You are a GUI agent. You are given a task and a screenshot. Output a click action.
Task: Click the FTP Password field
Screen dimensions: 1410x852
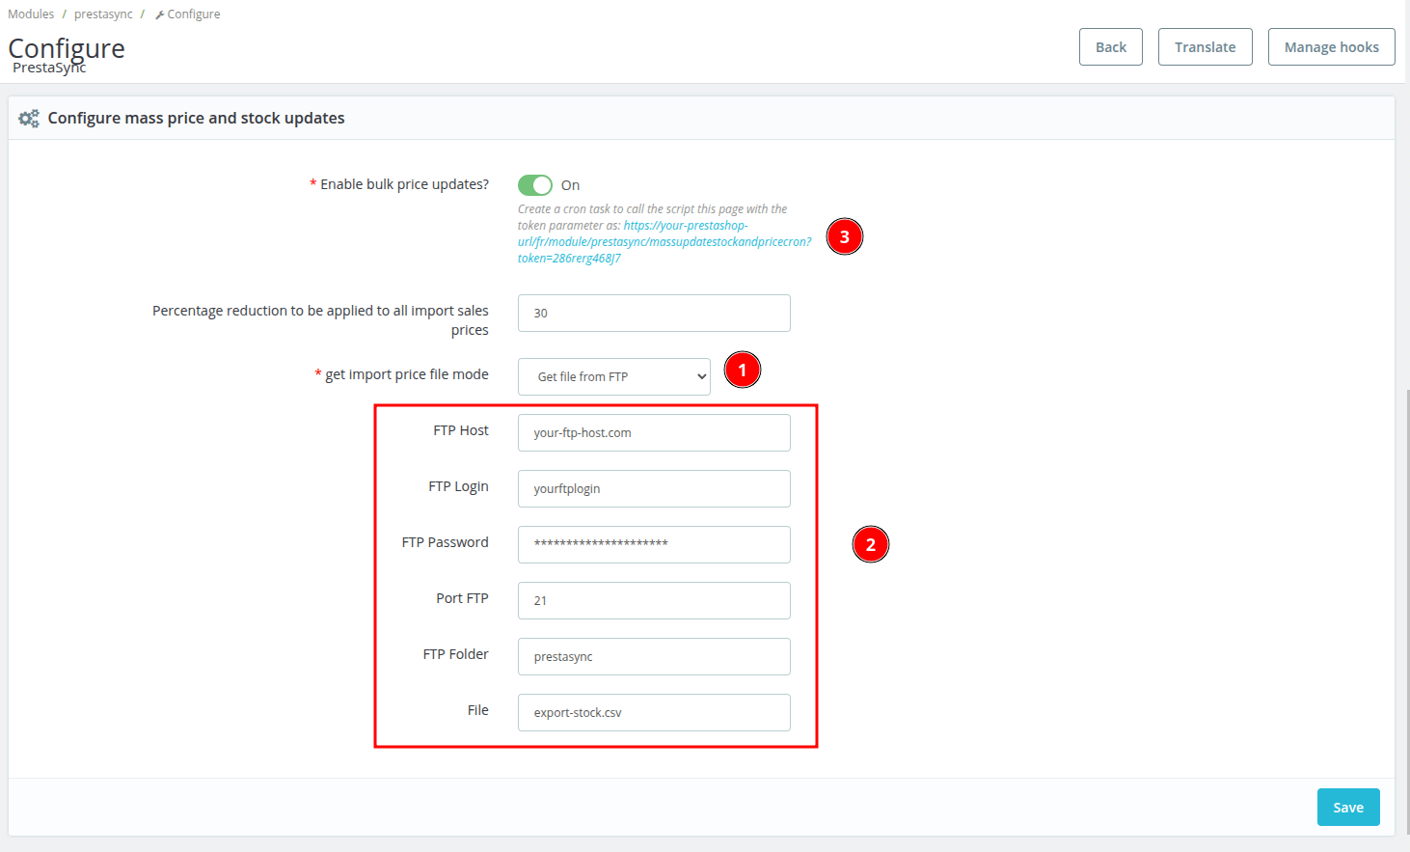[x=654, y=545]
